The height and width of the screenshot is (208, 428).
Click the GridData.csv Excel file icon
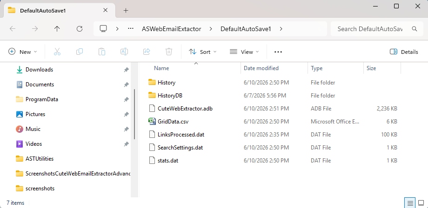pos(152,122)
